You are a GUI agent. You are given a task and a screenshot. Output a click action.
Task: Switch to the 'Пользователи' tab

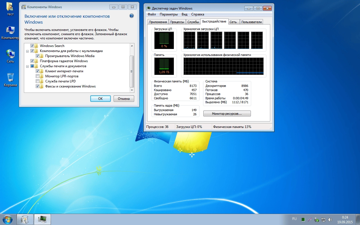pyautogui.click(x=251, y=22)
